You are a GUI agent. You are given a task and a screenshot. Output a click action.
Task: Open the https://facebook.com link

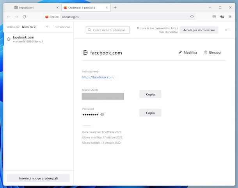pyautogui.click(x=98, y=77)
